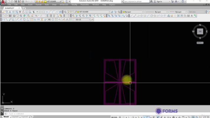
Task: Select the Angular dimension tool
Action: [28, 20]
